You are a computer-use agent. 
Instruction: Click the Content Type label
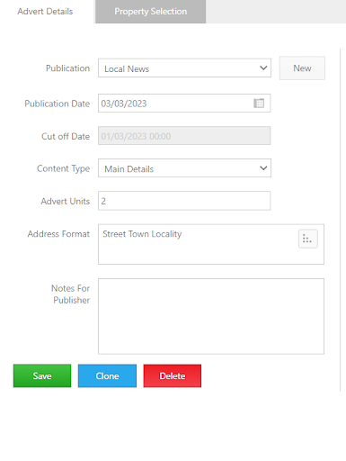point(63,168)
